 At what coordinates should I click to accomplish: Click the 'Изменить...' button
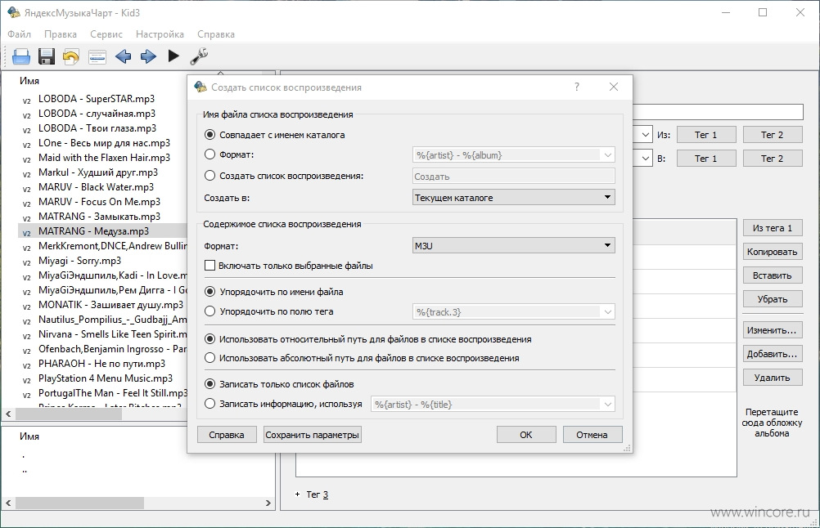pos(773,330)
